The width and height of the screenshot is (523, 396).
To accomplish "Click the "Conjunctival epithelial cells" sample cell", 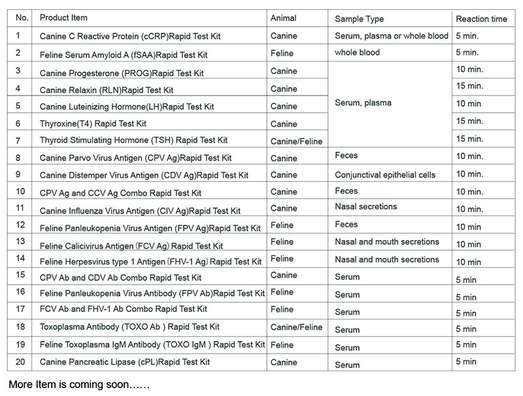I will 385,175.
